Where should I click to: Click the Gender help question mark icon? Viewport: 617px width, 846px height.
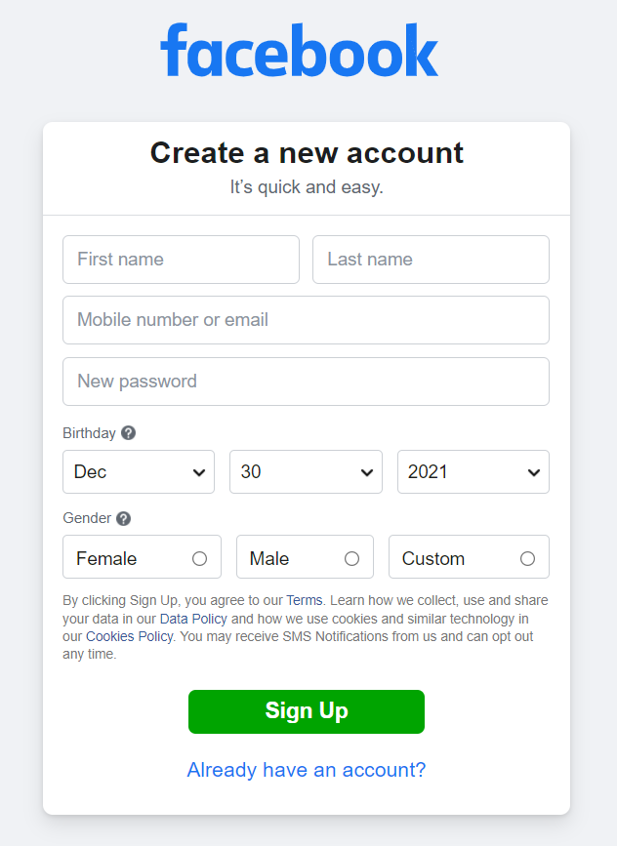pyautogui.click(x=123, y=519)
